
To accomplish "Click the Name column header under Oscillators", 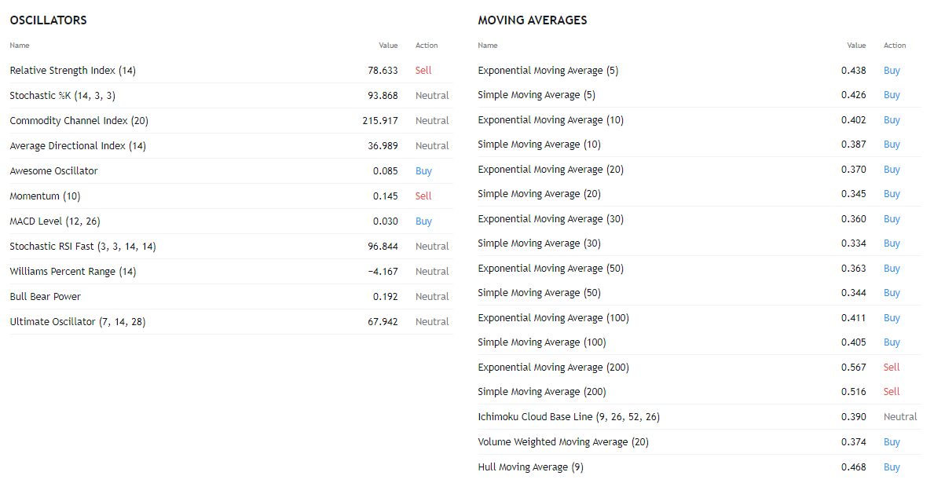I will [x=20, y=46].
